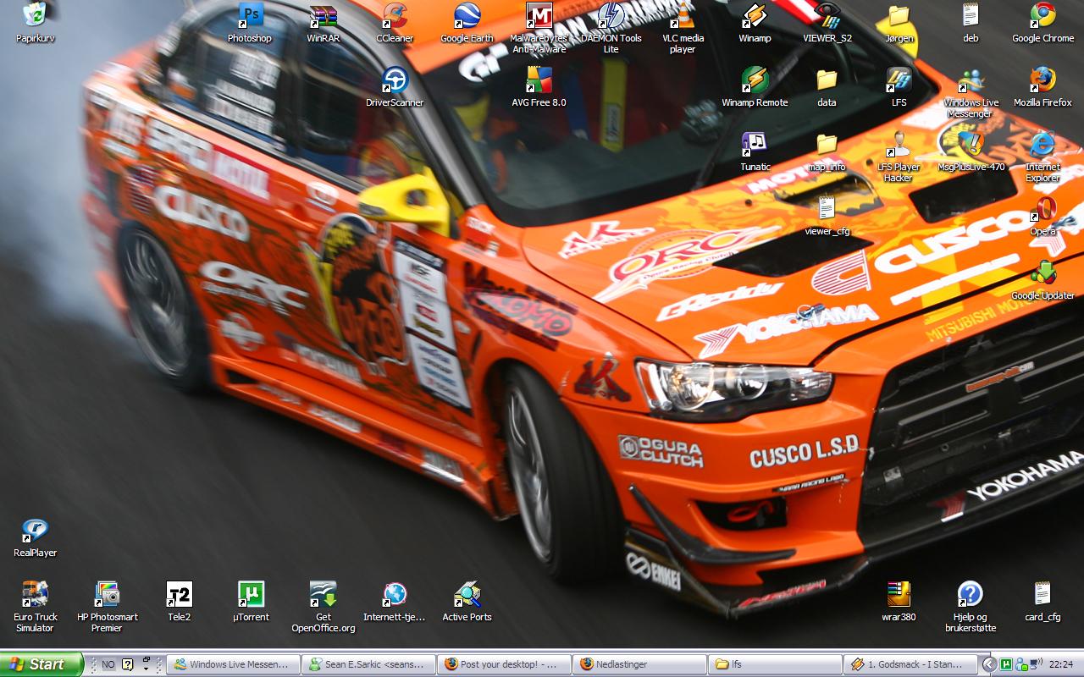Select the wrar380 installer icon

[899, 602]
